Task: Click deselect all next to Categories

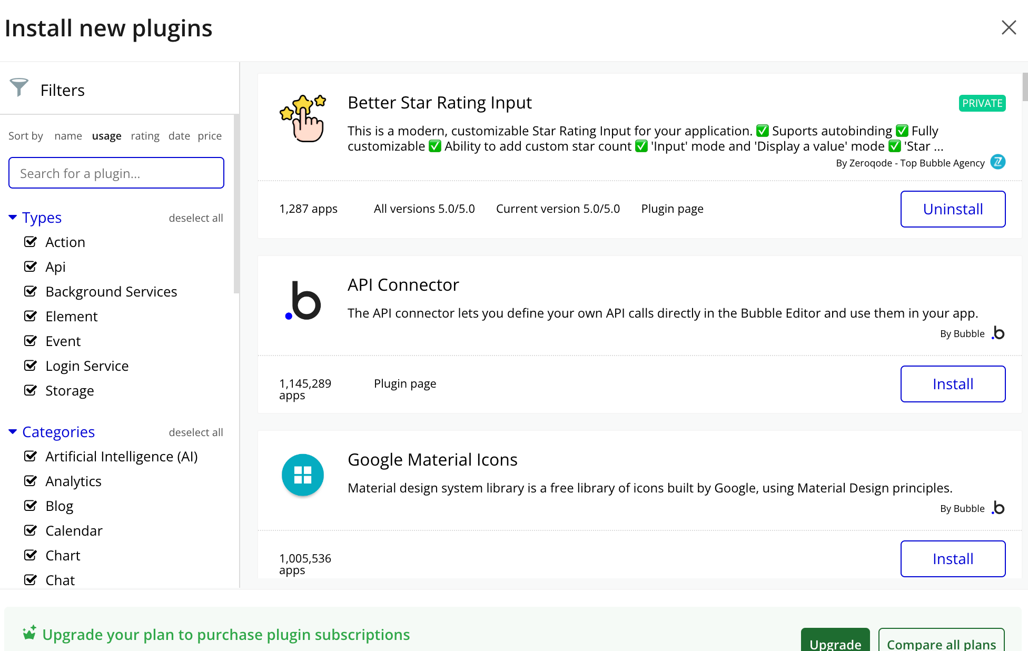Action: coord(196,432)
